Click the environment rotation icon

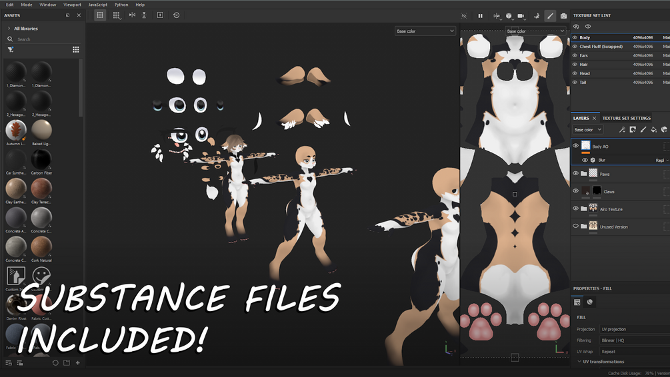pyautogui.click(x=537, y=16)
